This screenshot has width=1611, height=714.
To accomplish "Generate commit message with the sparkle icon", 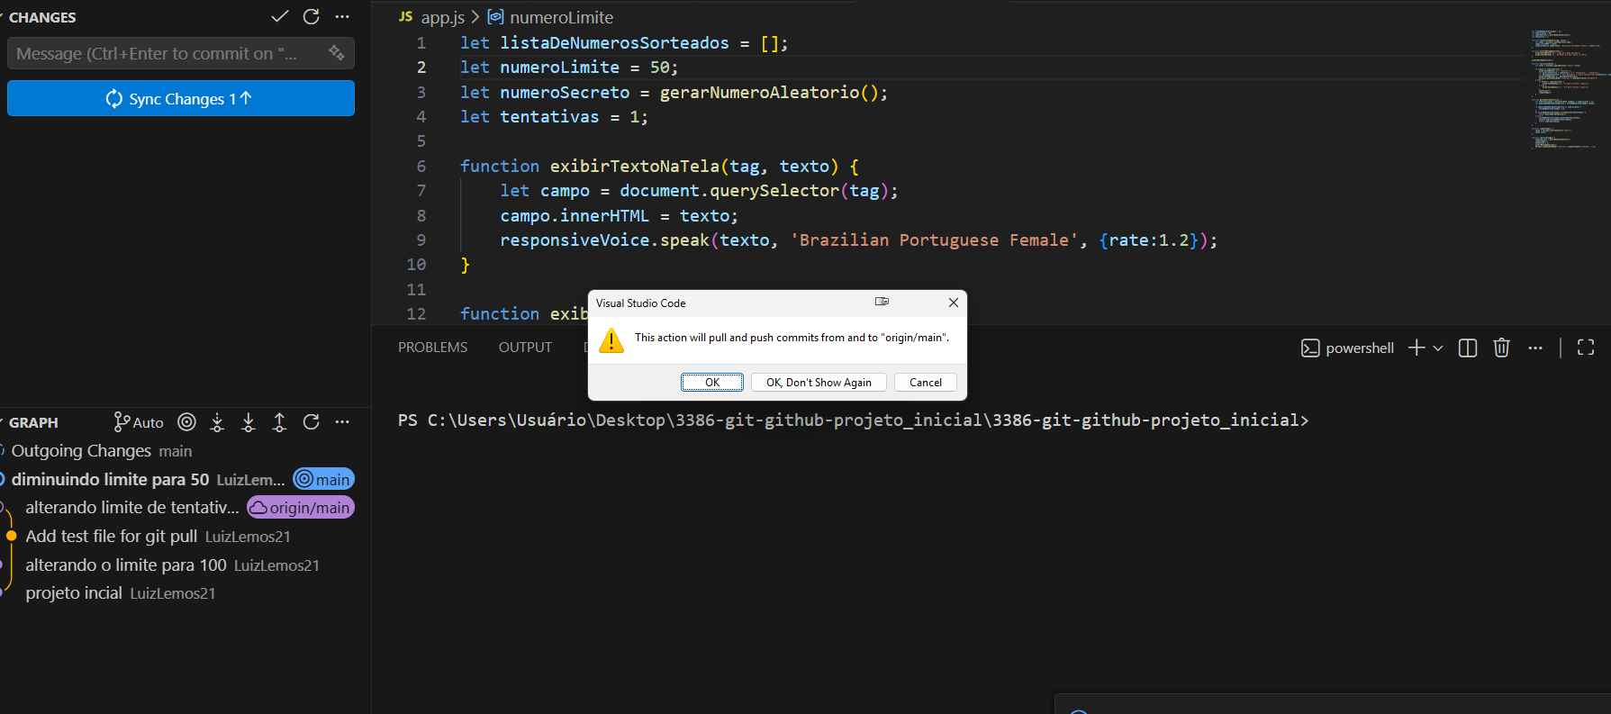I will tap(337, 53).
